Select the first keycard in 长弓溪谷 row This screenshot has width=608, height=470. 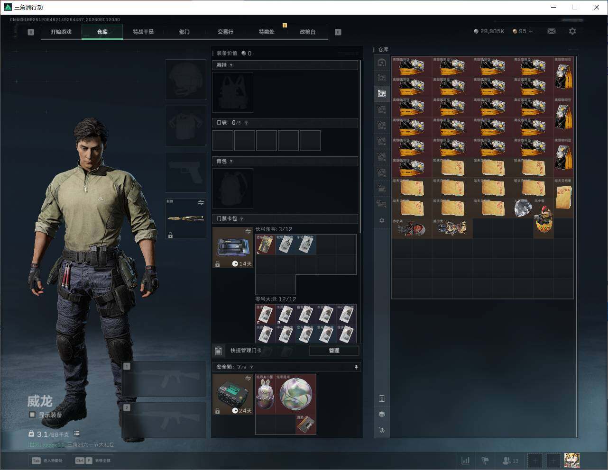tap(266, 244)
